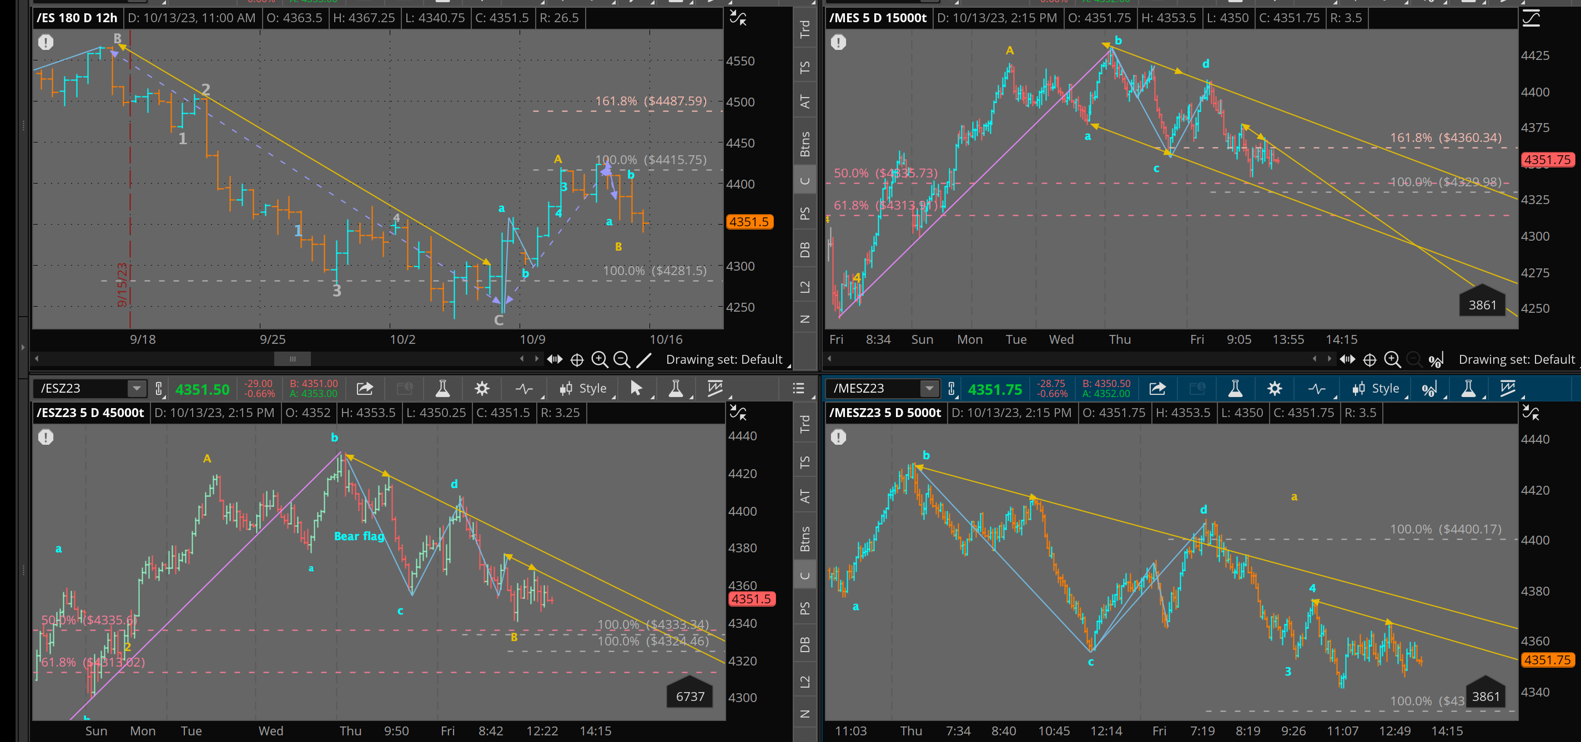Image resolution: width=1581 pixels, height=742 pixels.
Task: Open Patterns menu in /ESZ23 toolbar
Action: (x=715, y=388)
